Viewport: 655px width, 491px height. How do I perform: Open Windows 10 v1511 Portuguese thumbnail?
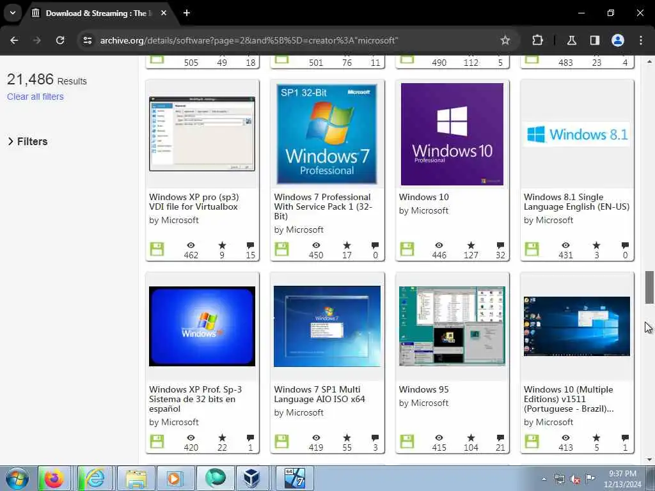pyautogui.click(x=577, y=327)
